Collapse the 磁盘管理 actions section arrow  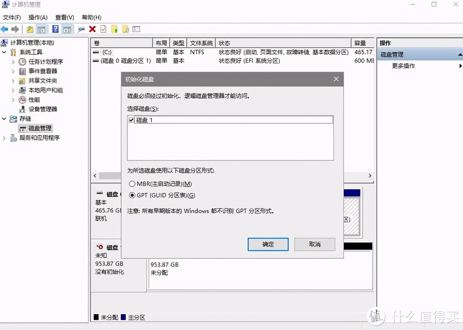tap(460, 55)
